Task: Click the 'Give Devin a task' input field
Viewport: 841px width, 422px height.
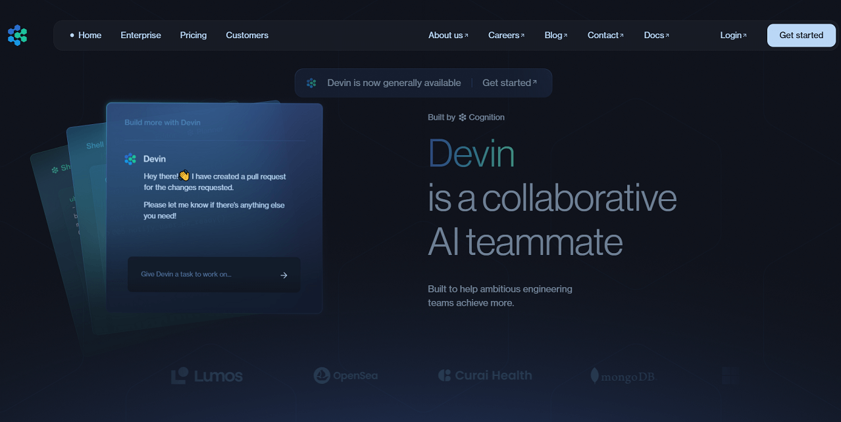Action: click(x=197, y=275)
